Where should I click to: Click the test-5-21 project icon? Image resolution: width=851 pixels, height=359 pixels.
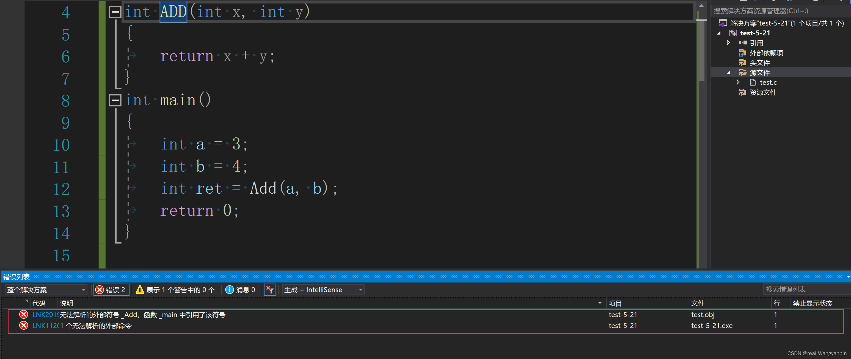click(733, 33)
